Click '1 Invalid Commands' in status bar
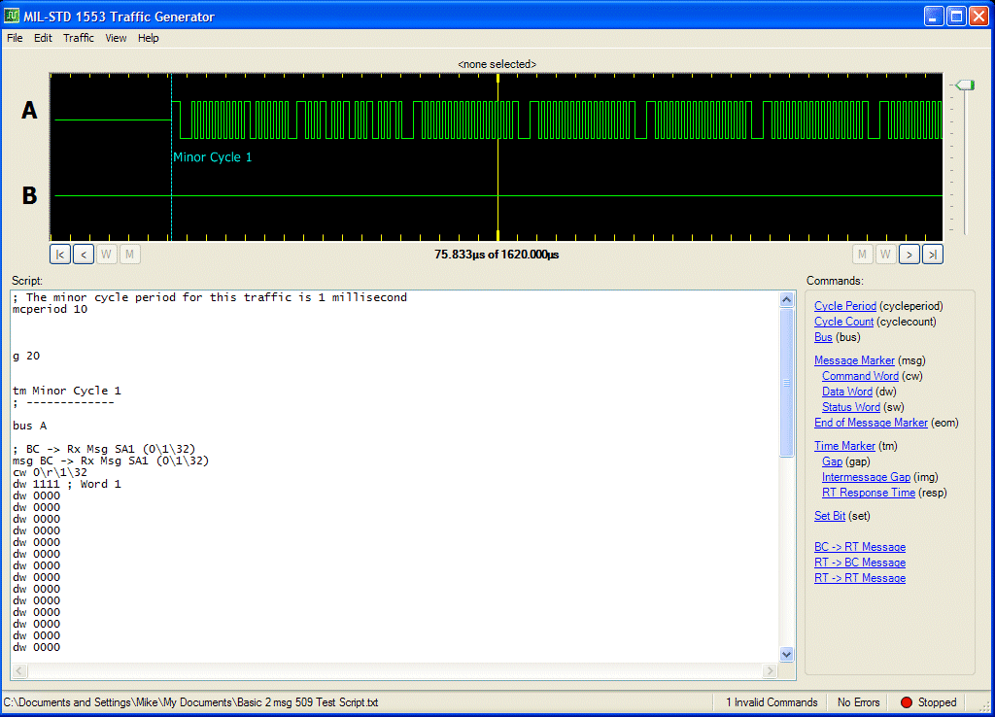 pyautogui.click(x=772, y=702)
